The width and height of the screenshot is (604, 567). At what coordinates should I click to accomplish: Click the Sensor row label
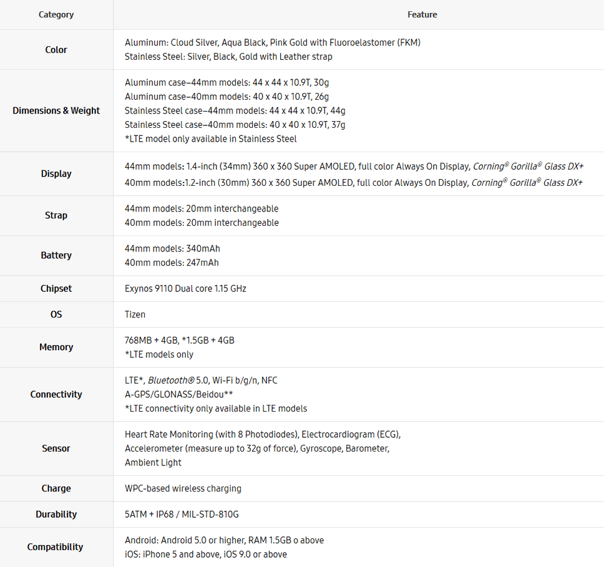click(x=56, y=448)
